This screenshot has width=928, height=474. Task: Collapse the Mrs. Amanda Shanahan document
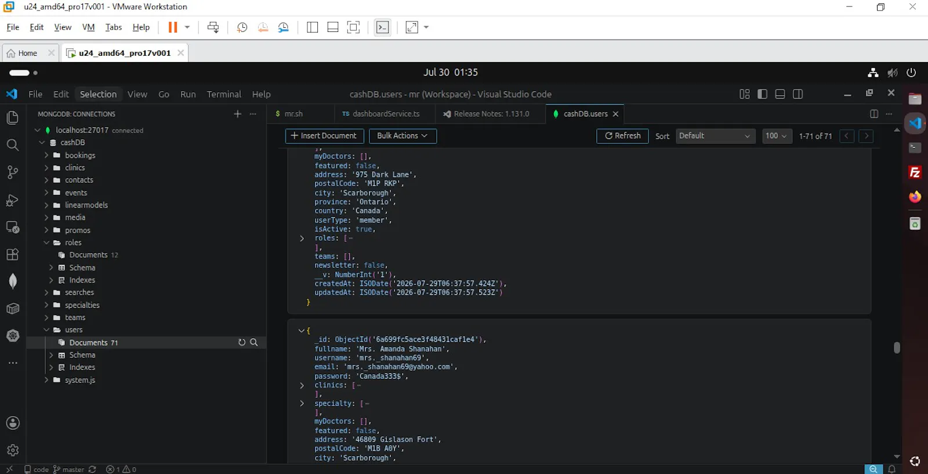click(302, 330)
